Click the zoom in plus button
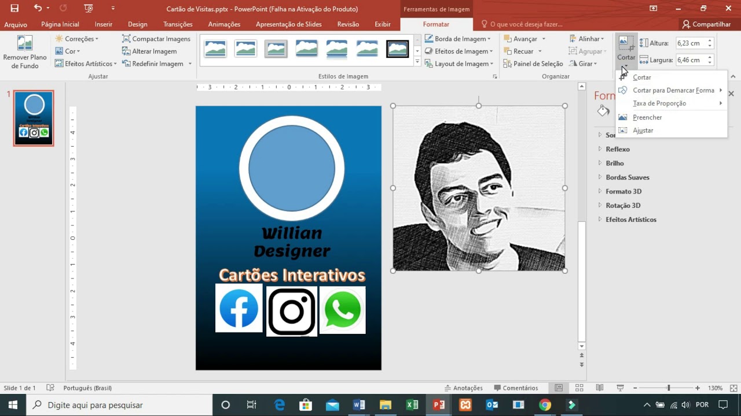 coord(698,388)
